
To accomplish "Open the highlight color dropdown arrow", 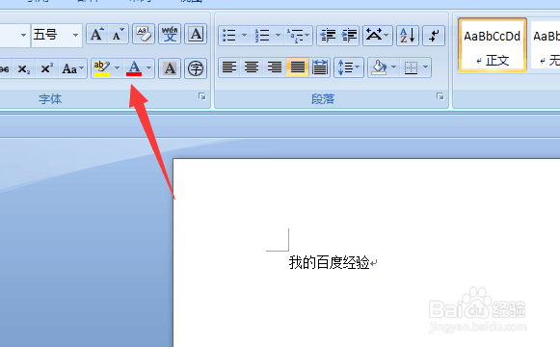I will (x=117, y=67).
